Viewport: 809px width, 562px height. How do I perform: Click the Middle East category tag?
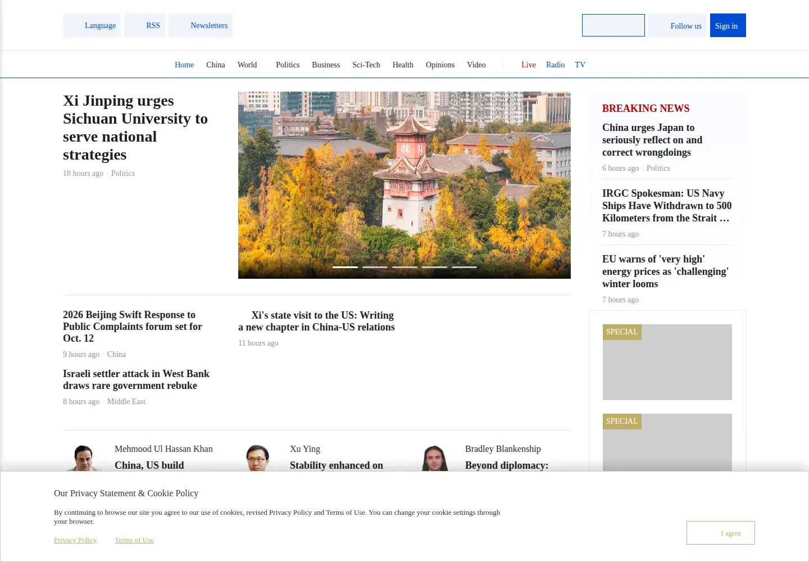click(x=126, y=401)
